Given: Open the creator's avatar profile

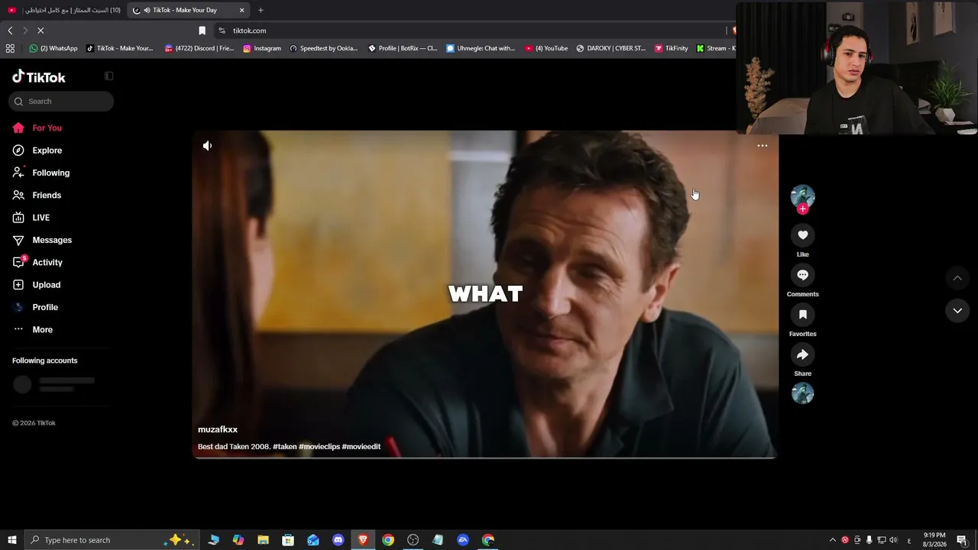Looking at the screenshot, I should [802, 196].
